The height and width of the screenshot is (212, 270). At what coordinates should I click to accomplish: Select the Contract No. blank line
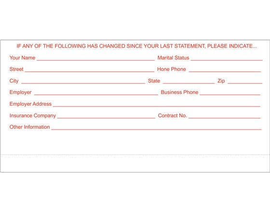coord(225,118)
